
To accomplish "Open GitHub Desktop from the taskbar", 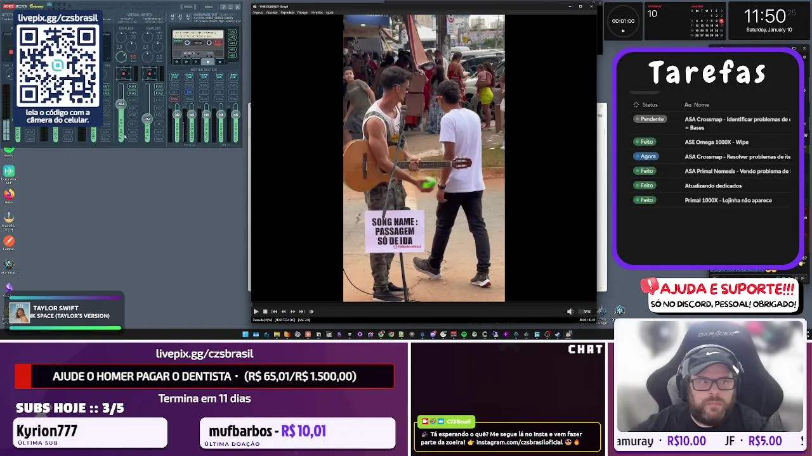I will coord(360,334).
